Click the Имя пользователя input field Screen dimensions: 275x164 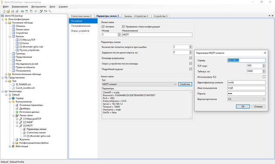pos(246,88)
